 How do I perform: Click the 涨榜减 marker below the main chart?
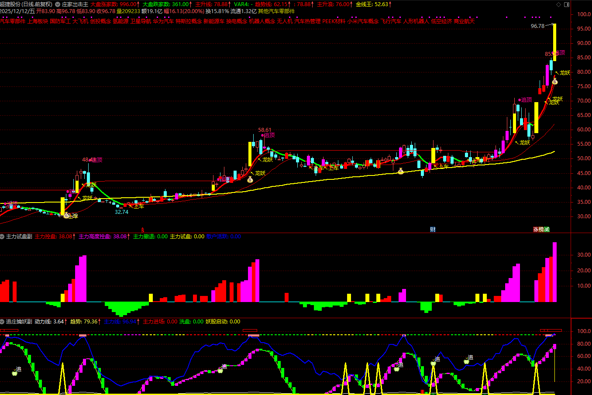541,230
